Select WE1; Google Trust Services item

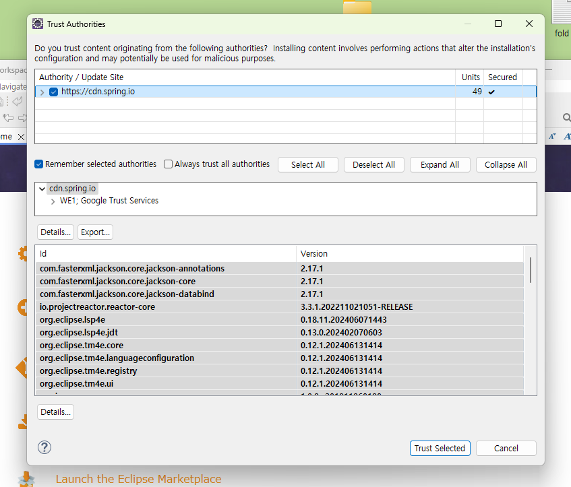pyautogui.click(x=109, y=201)
